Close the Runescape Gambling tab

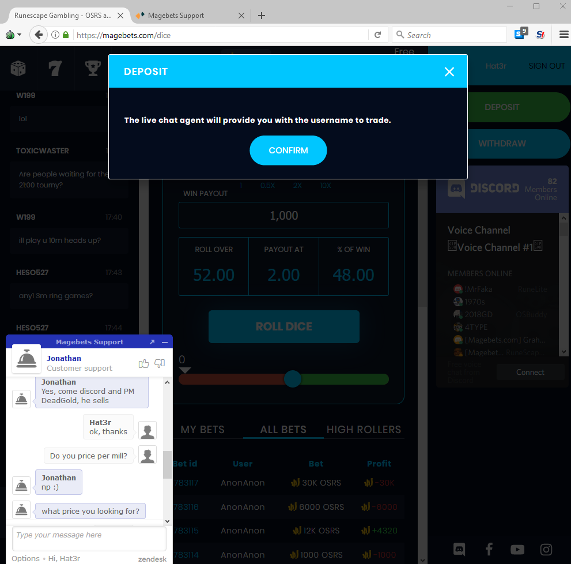[x=120, y=16]
